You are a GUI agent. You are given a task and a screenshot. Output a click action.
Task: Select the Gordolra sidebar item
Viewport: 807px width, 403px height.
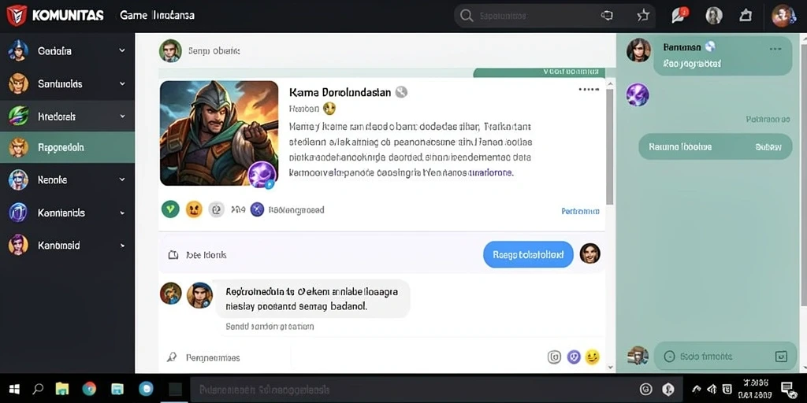[67, 51]
